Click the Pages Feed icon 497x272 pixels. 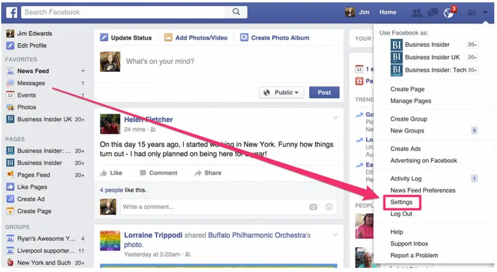coord(10,175)
